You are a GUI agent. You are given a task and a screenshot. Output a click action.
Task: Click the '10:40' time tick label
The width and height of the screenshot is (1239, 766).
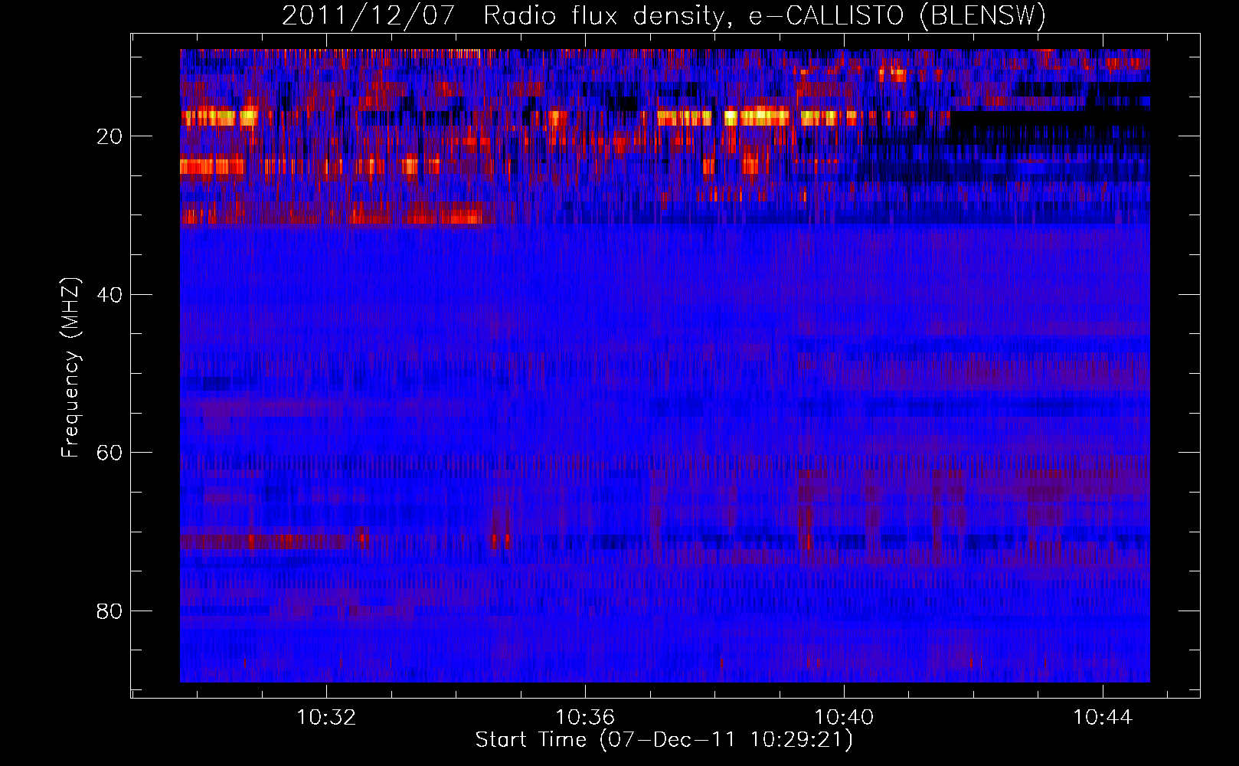coord(844,718)
